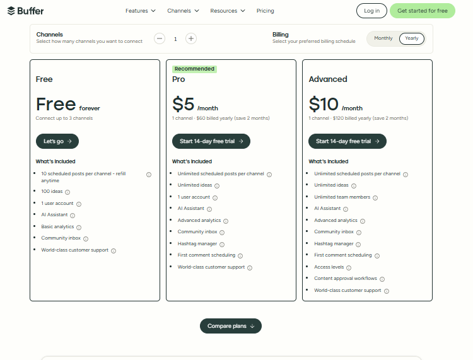This screenshot has width=473, height=360.
Task: Open the Pricing page link
Action: [265, 11]
